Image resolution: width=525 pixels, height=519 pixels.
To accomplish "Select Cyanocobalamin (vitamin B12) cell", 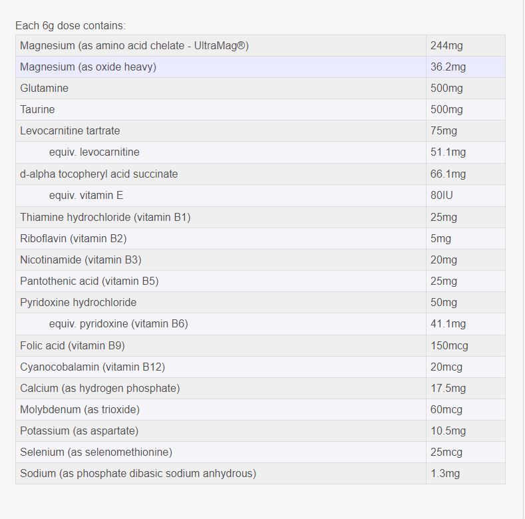I will [92, 367].
